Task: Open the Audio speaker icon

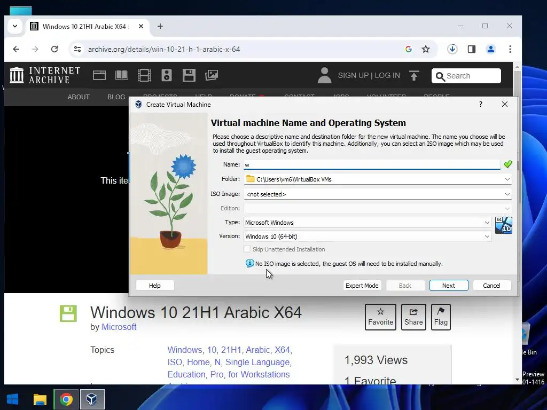Action: coord(167,75)
